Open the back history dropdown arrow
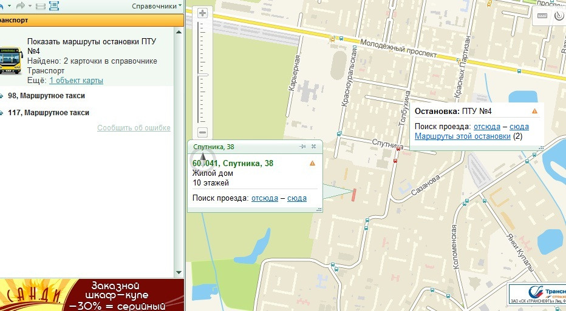 point(9,6)
